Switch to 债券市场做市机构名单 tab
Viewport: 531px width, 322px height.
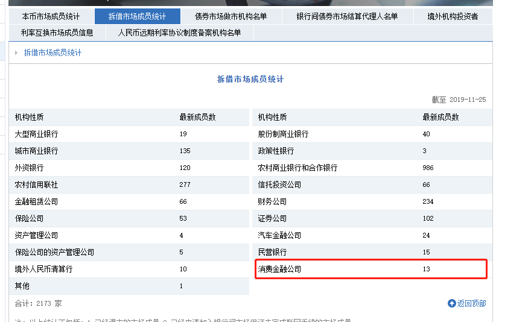pos(231,16)
